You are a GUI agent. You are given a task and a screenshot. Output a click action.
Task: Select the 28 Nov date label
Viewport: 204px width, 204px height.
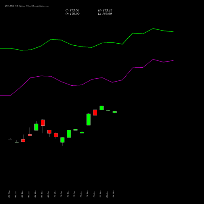(x=9, y=194)
